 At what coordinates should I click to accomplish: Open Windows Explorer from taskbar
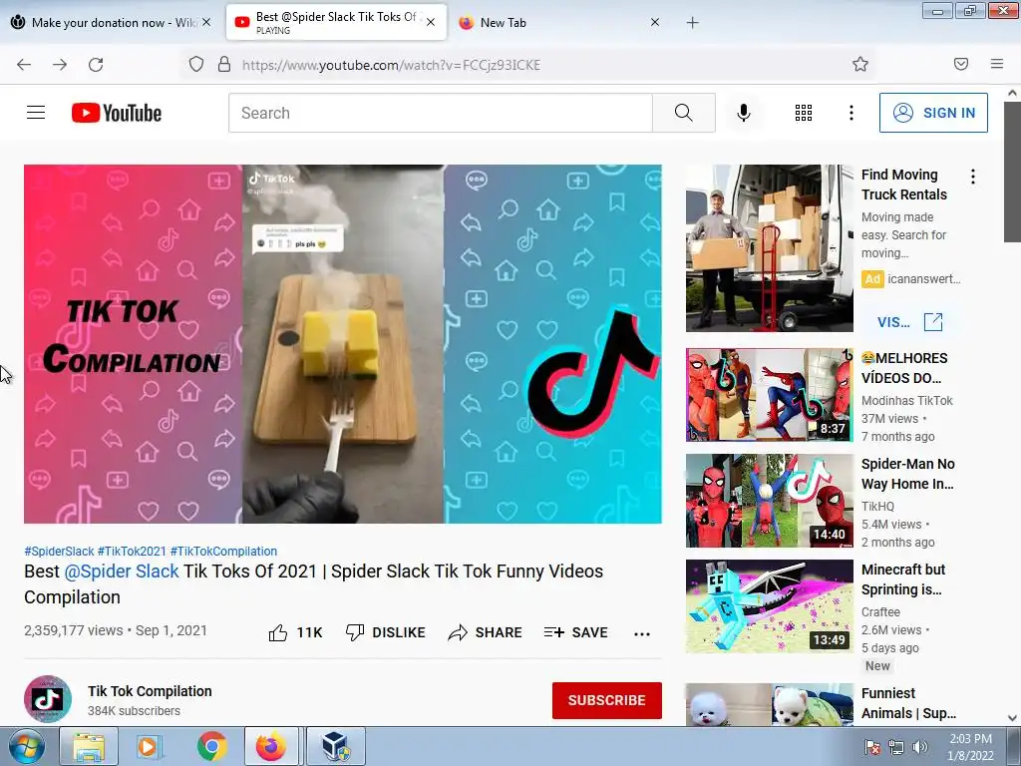89,746
